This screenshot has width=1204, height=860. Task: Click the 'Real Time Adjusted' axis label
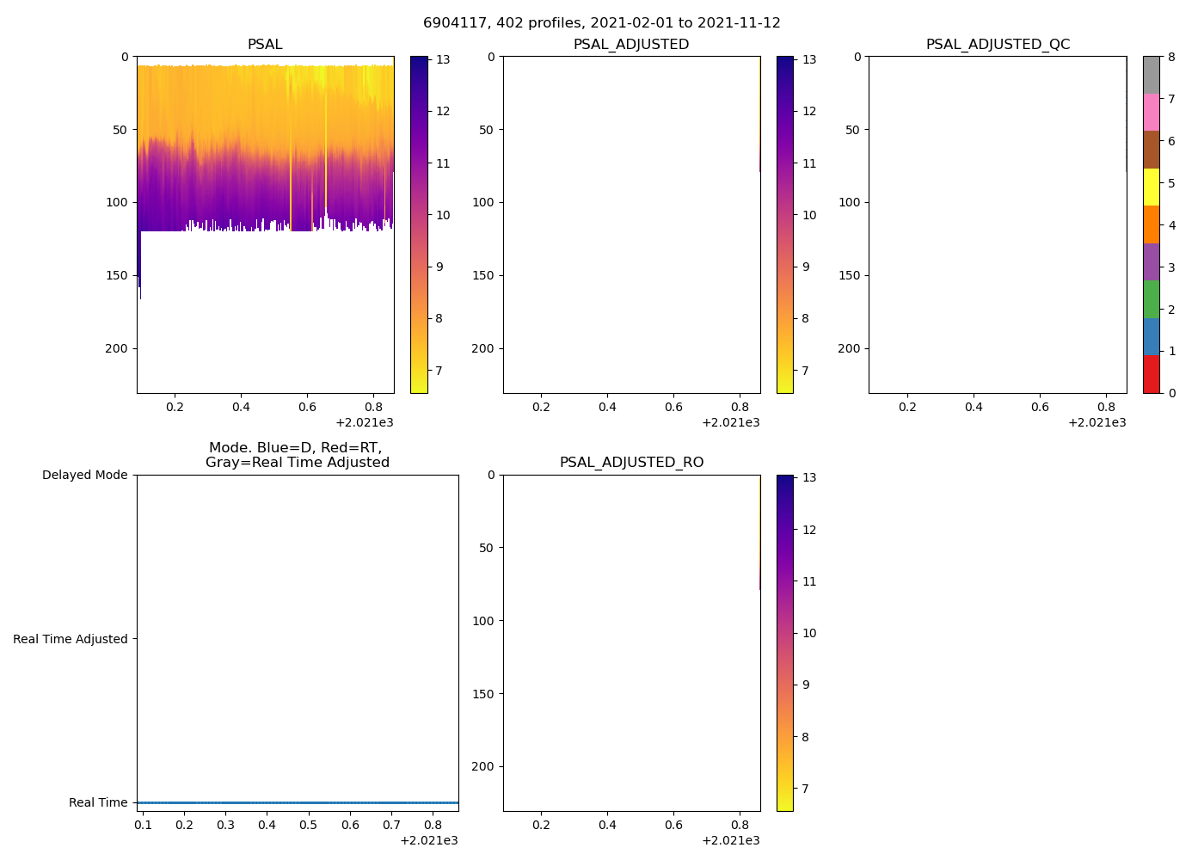point(70,639)
